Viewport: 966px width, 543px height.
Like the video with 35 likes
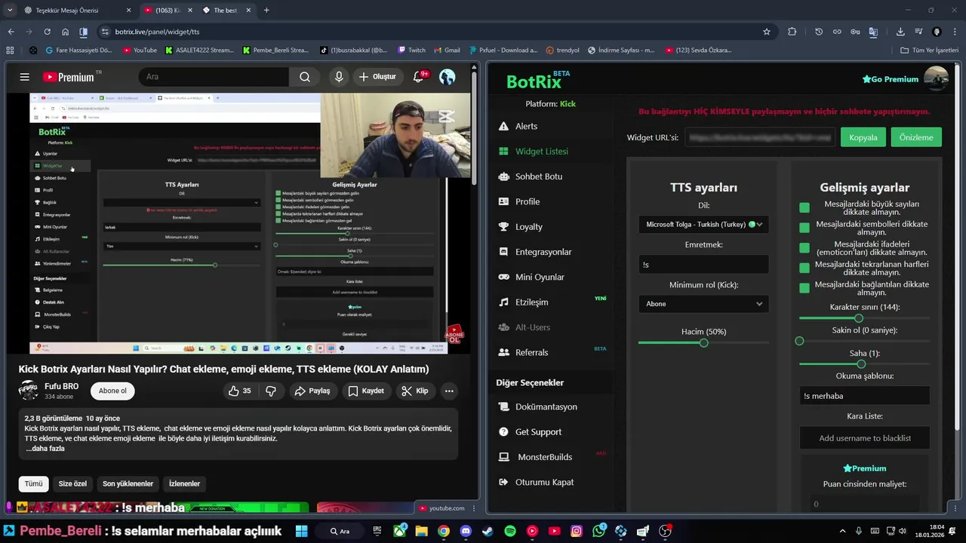point(239,391)
